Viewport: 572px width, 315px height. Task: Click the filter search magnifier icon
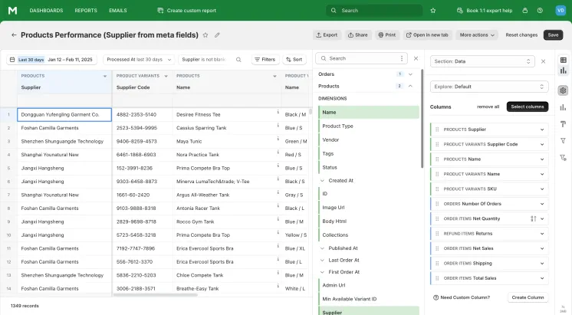(238, 60)
